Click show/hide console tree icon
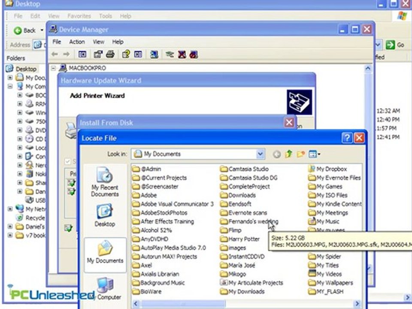Viewport: 412px width, 309px height. 82,55
